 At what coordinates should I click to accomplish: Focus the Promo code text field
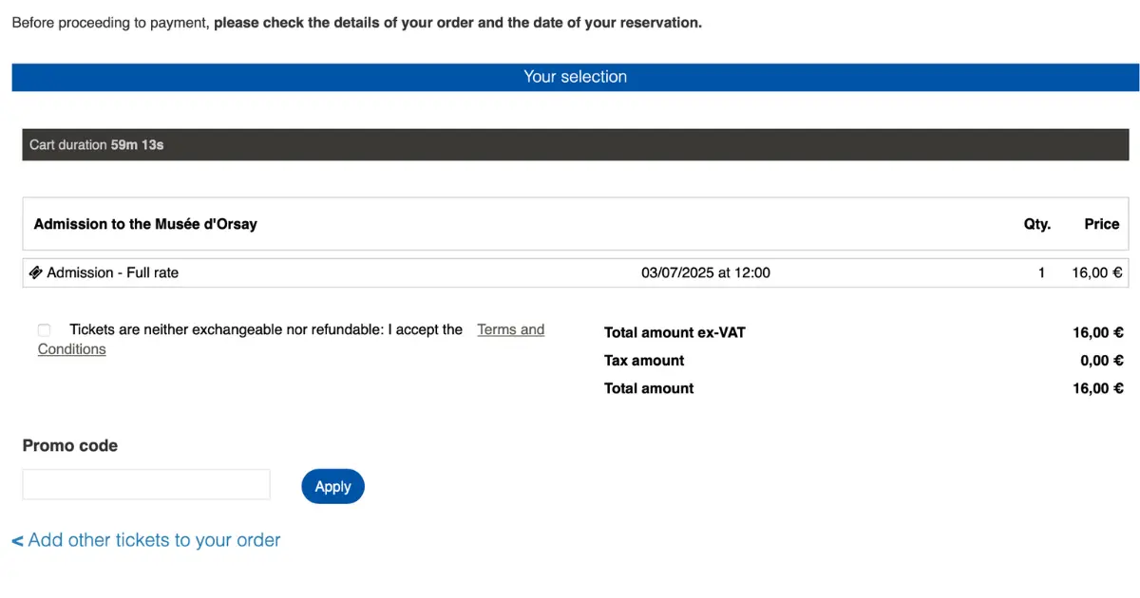(x=146, y=484)
